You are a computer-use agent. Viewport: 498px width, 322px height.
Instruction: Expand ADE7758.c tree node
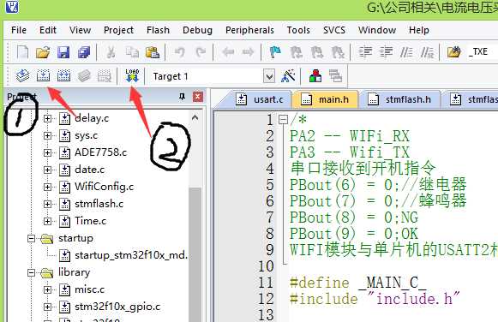pos(47,153)
